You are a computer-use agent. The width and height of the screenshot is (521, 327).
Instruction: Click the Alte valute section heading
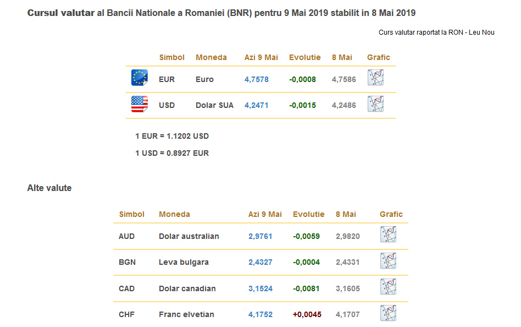[49, 188]
